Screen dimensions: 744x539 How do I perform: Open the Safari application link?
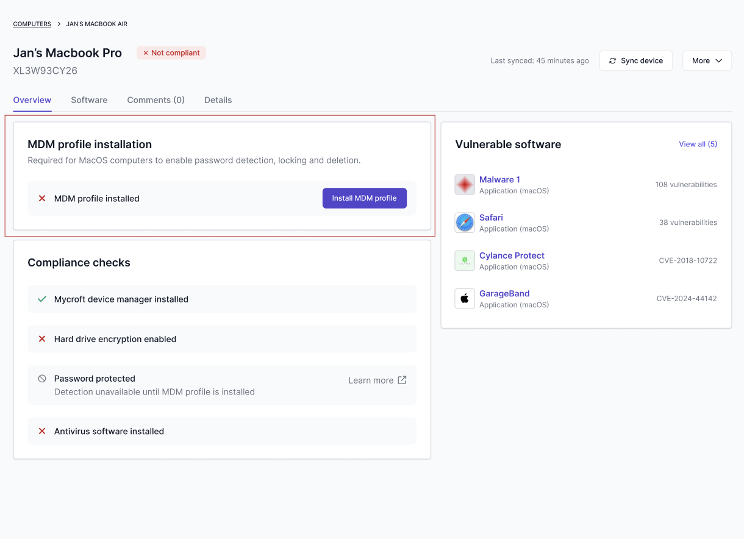pos(491,218)
